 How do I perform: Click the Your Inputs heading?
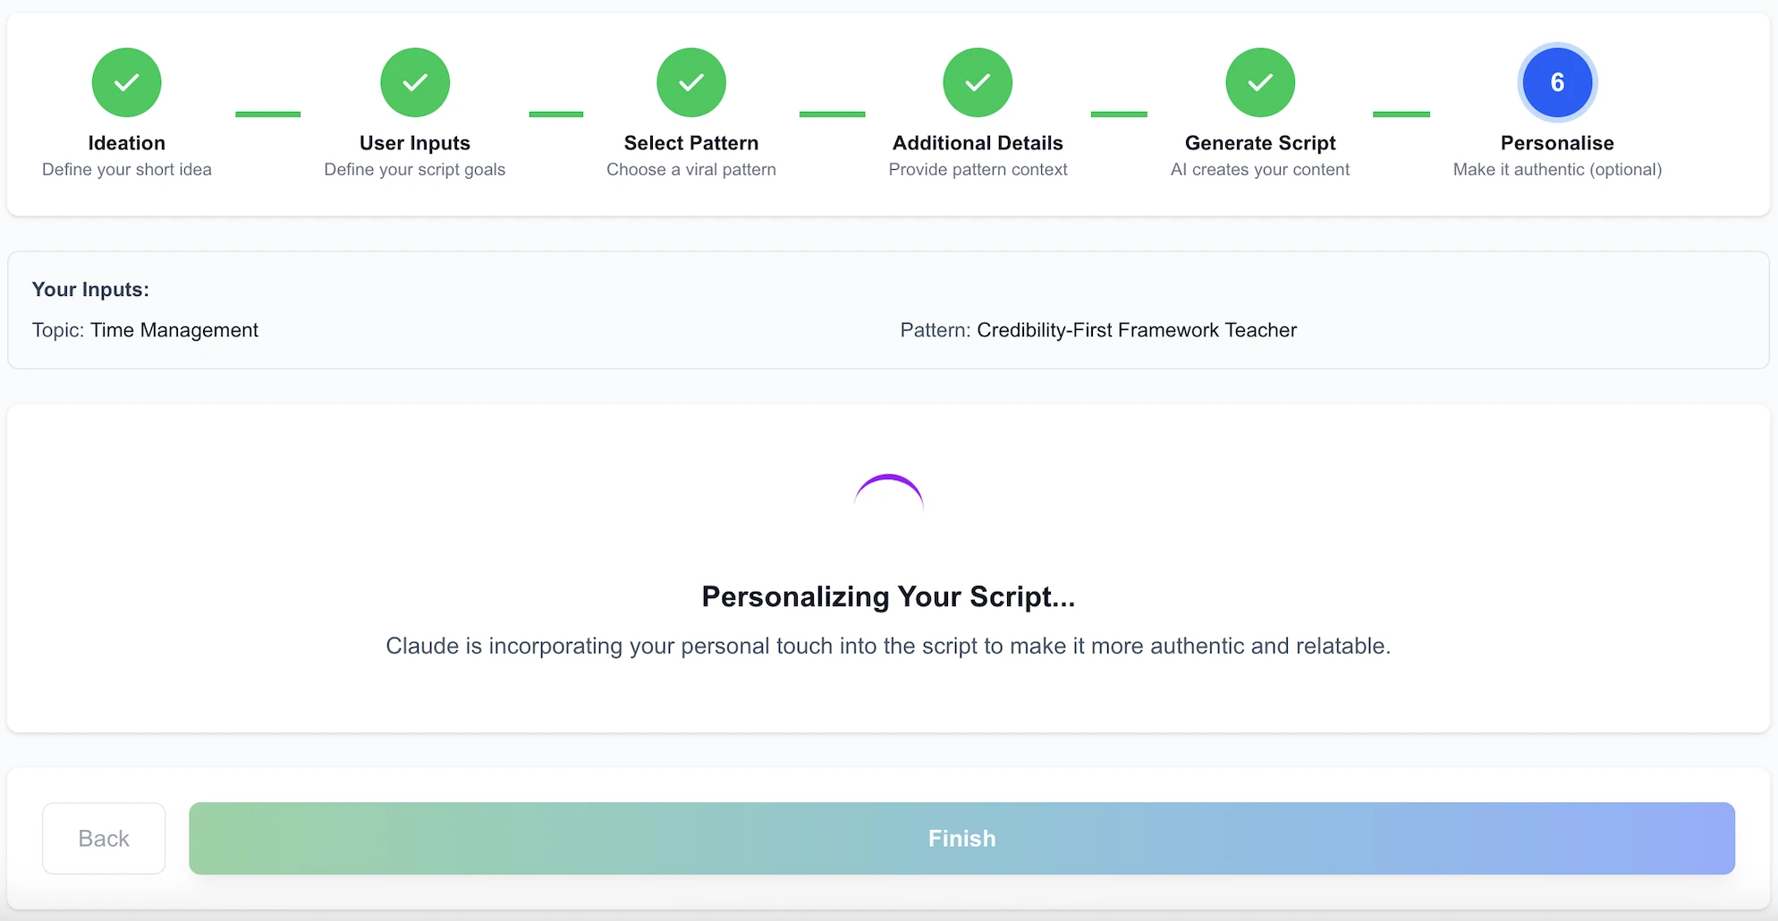pyautogui.click(x=89, y=289)
